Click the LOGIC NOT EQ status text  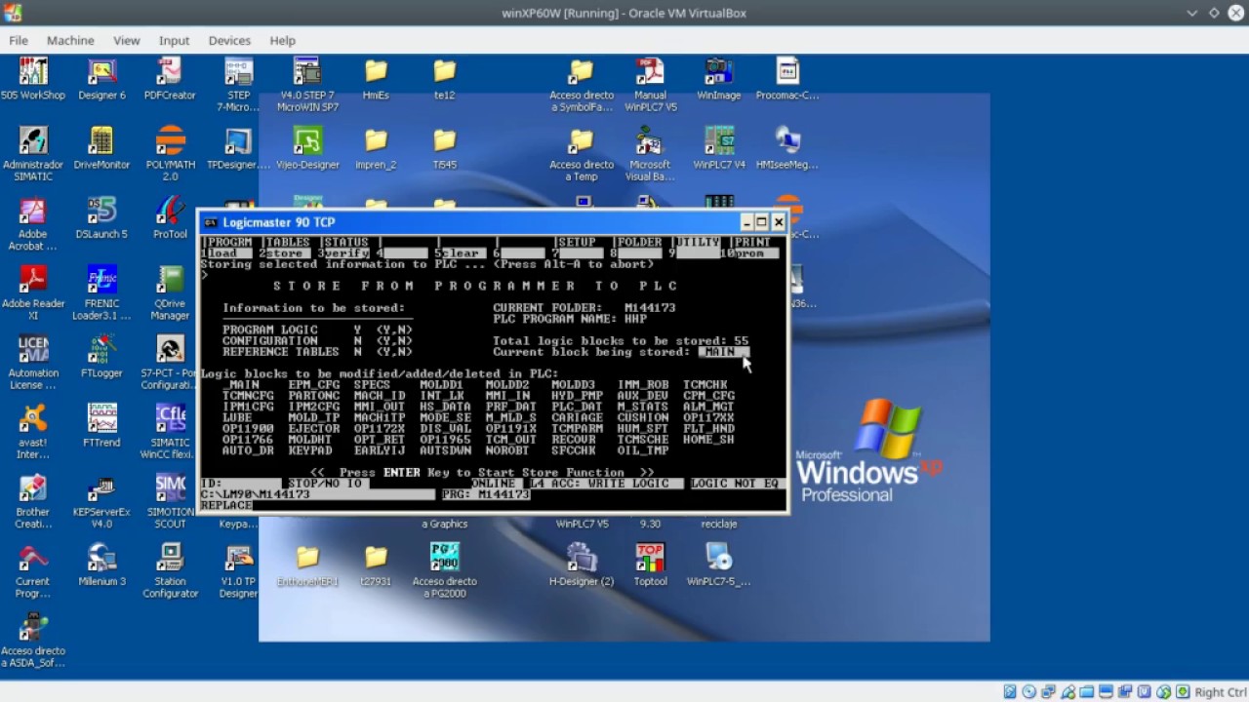click(735, 484)
